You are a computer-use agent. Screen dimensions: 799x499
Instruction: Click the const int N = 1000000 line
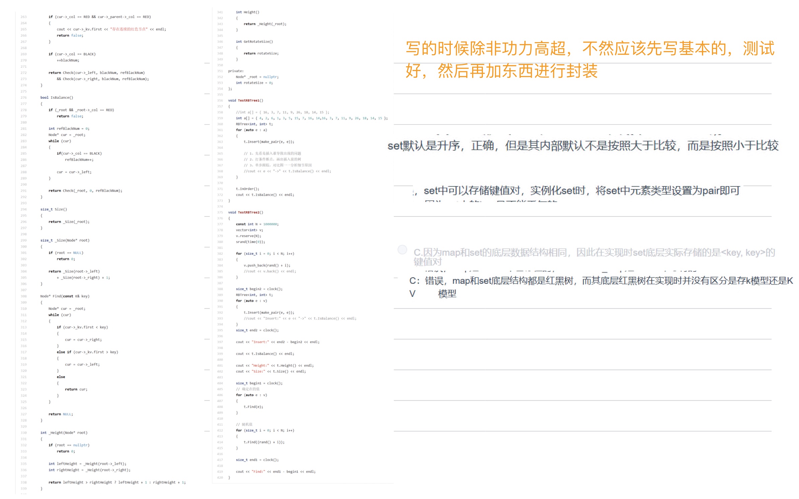[x=257, y=224]
